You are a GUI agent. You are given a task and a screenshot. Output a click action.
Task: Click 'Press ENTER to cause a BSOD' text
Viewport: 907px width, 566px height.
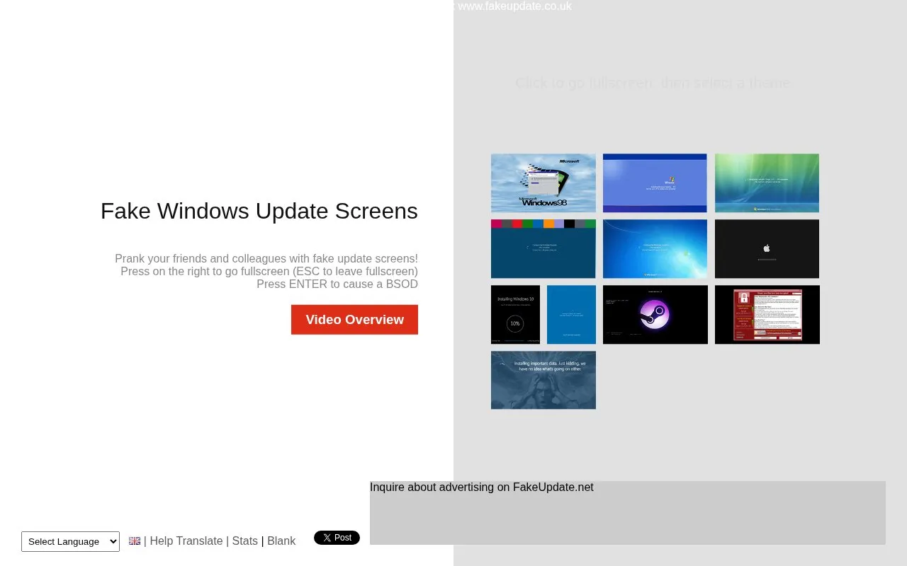(x=337, y=284)
